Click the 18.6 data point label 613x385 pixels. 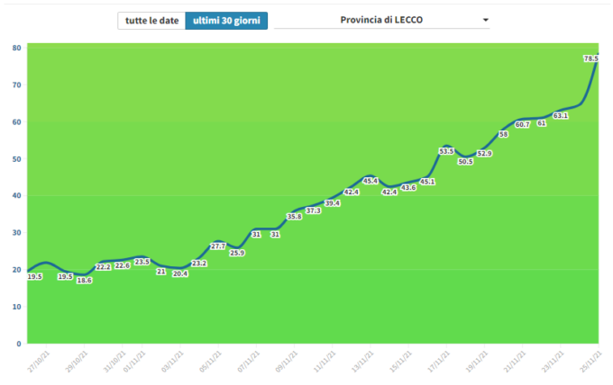pos(84,281)
